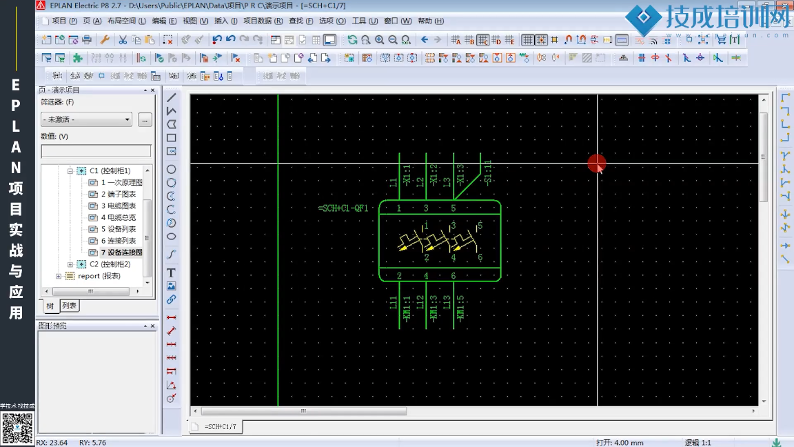Click the Undo arrow icon

216,39
